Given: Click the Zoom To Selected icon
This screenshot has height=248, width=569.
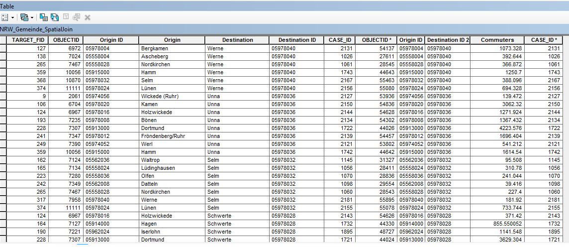Looking at the screenshot, I should [x=76, y=17].
